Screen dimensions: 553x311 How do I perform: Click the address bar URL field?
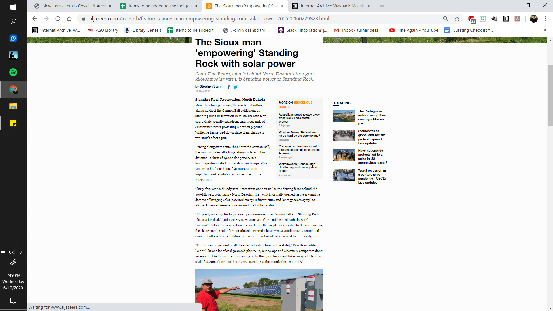pos(209,19)
